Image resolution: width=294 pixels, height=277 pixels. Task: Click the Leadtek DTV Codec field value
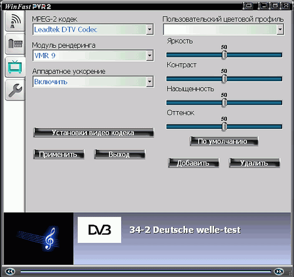coord(65,29)
